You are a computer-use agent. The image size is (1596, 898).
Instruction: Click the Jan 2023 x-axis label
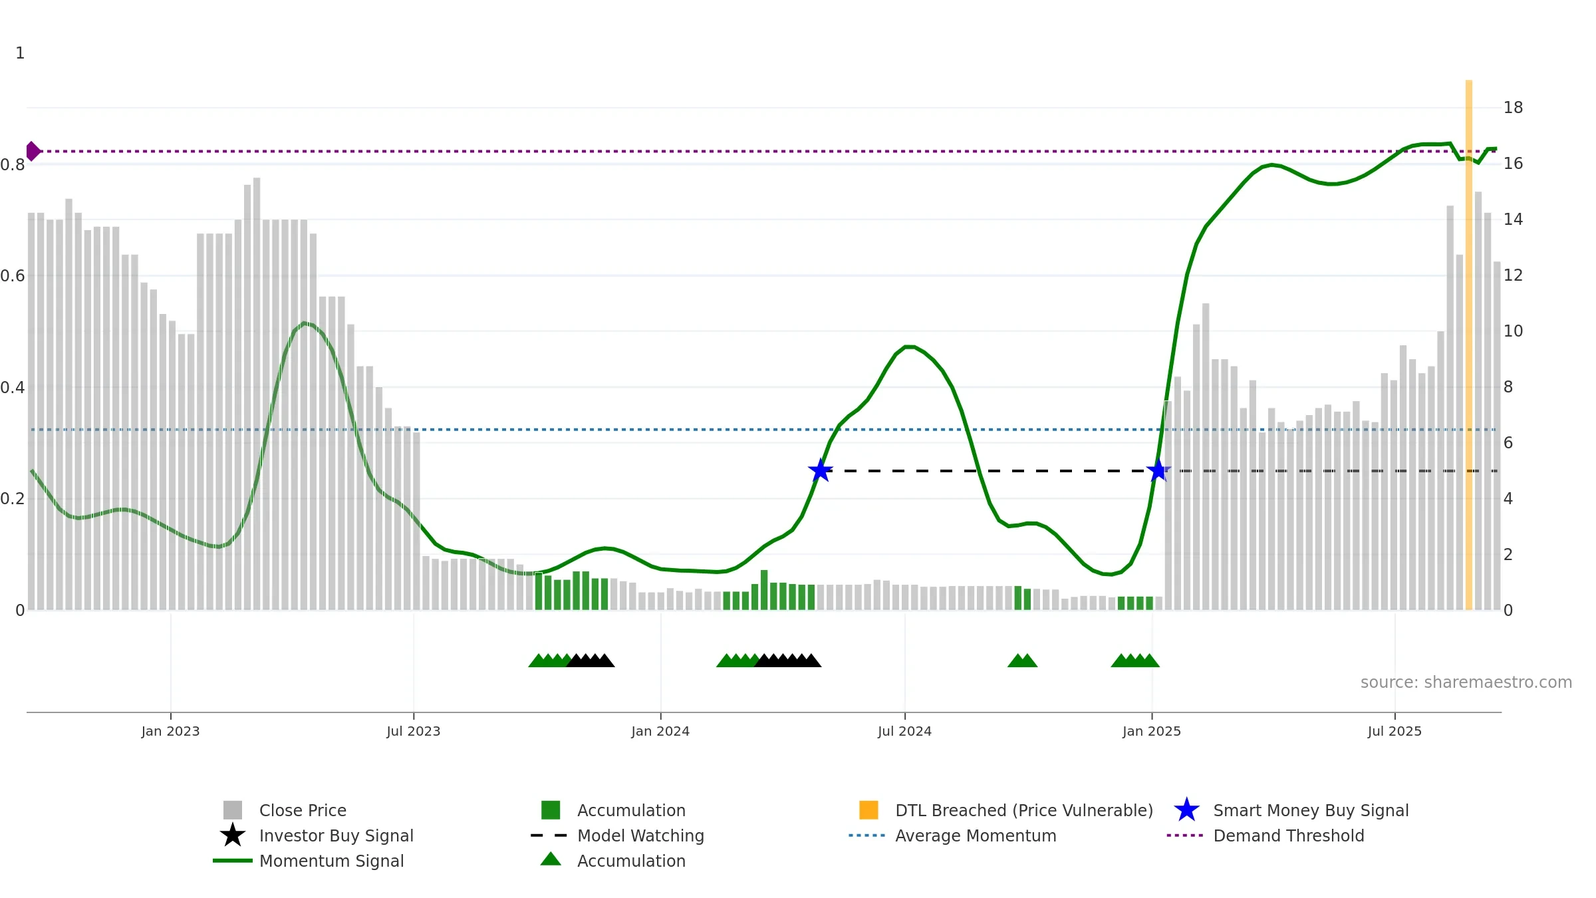[x=170, y=731]
